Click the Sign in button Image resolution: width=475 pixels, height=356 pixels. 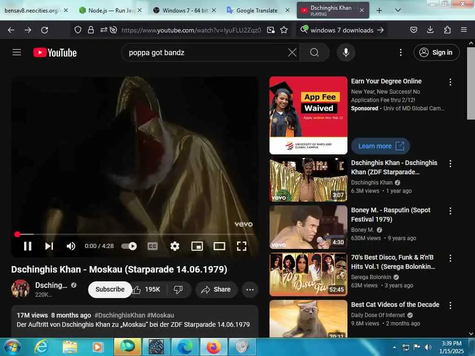pos(436,52)
